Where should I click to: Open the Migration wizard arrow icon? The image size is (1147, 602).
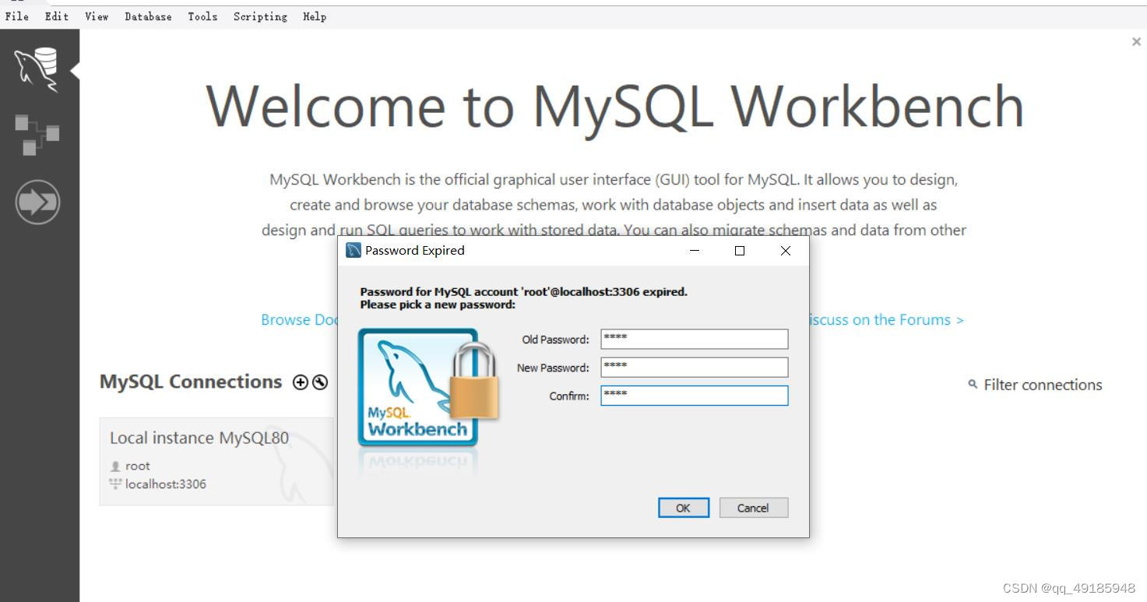point(37,201)
